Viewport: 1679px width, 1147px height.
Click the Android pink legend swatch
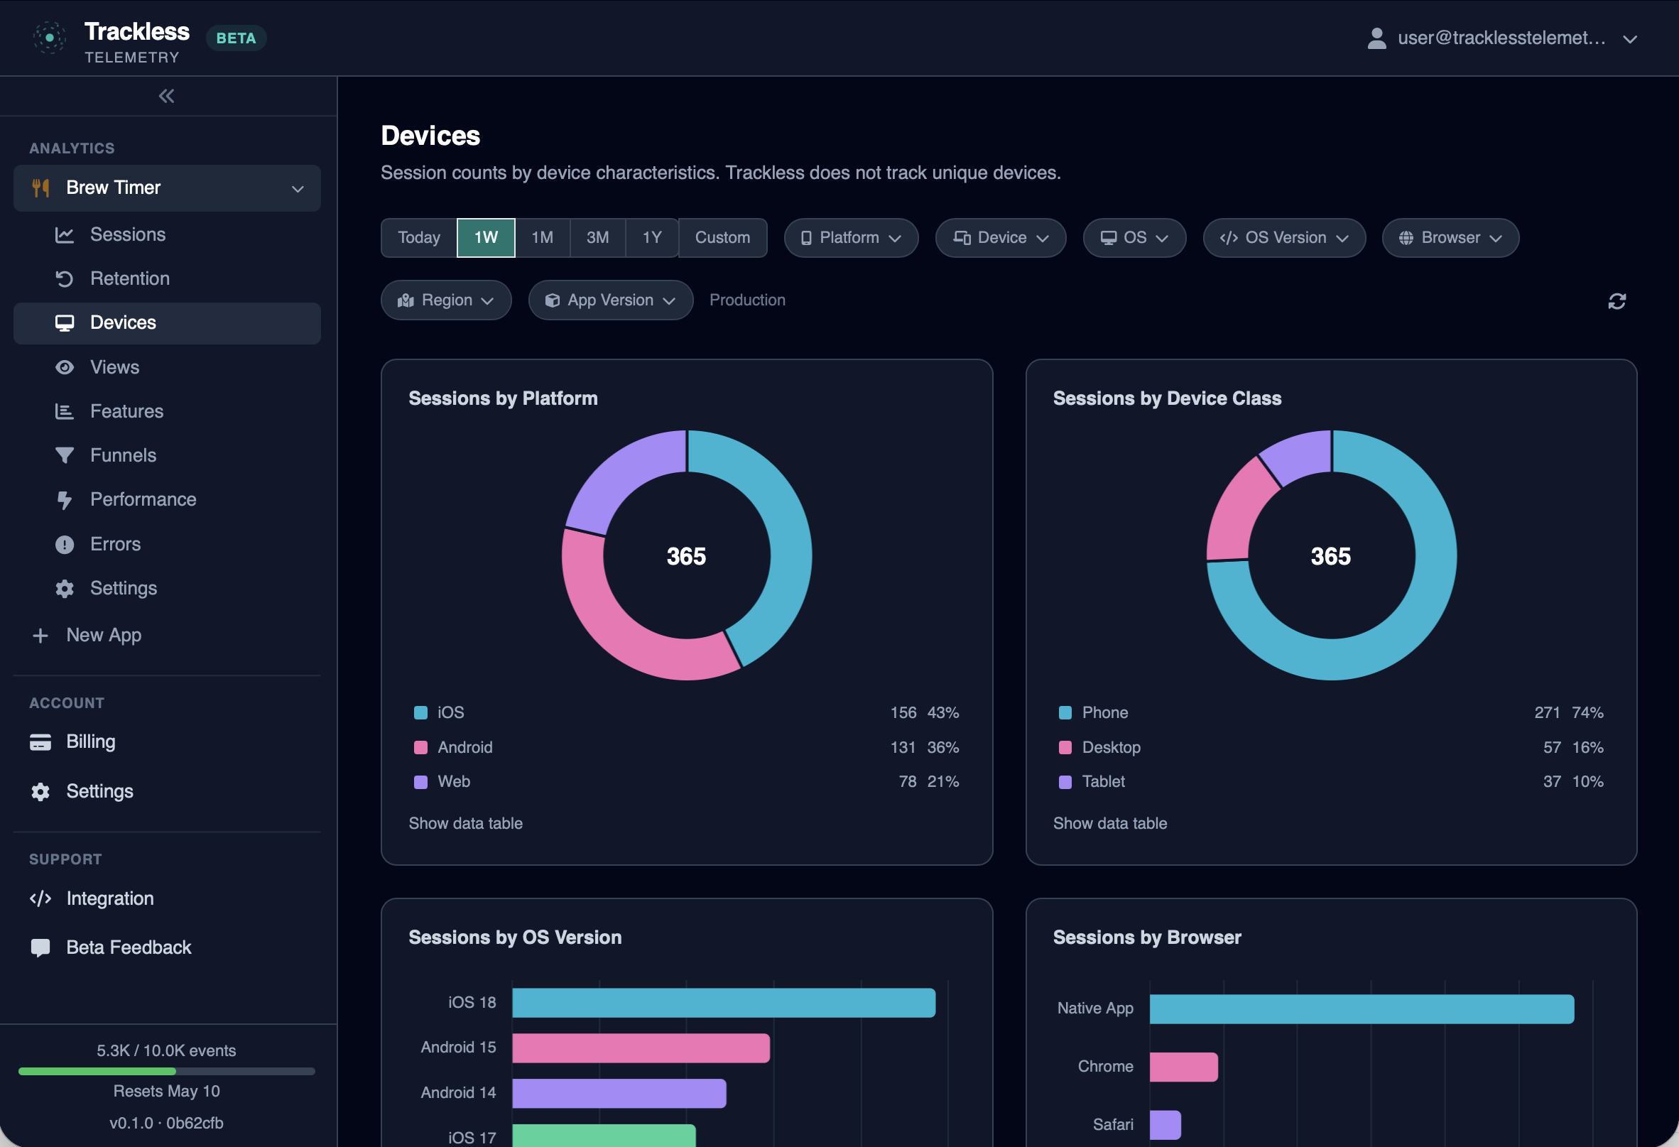[x=420, y=748]
